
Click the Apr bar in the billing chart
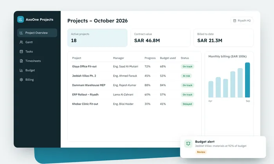point(211,89)
